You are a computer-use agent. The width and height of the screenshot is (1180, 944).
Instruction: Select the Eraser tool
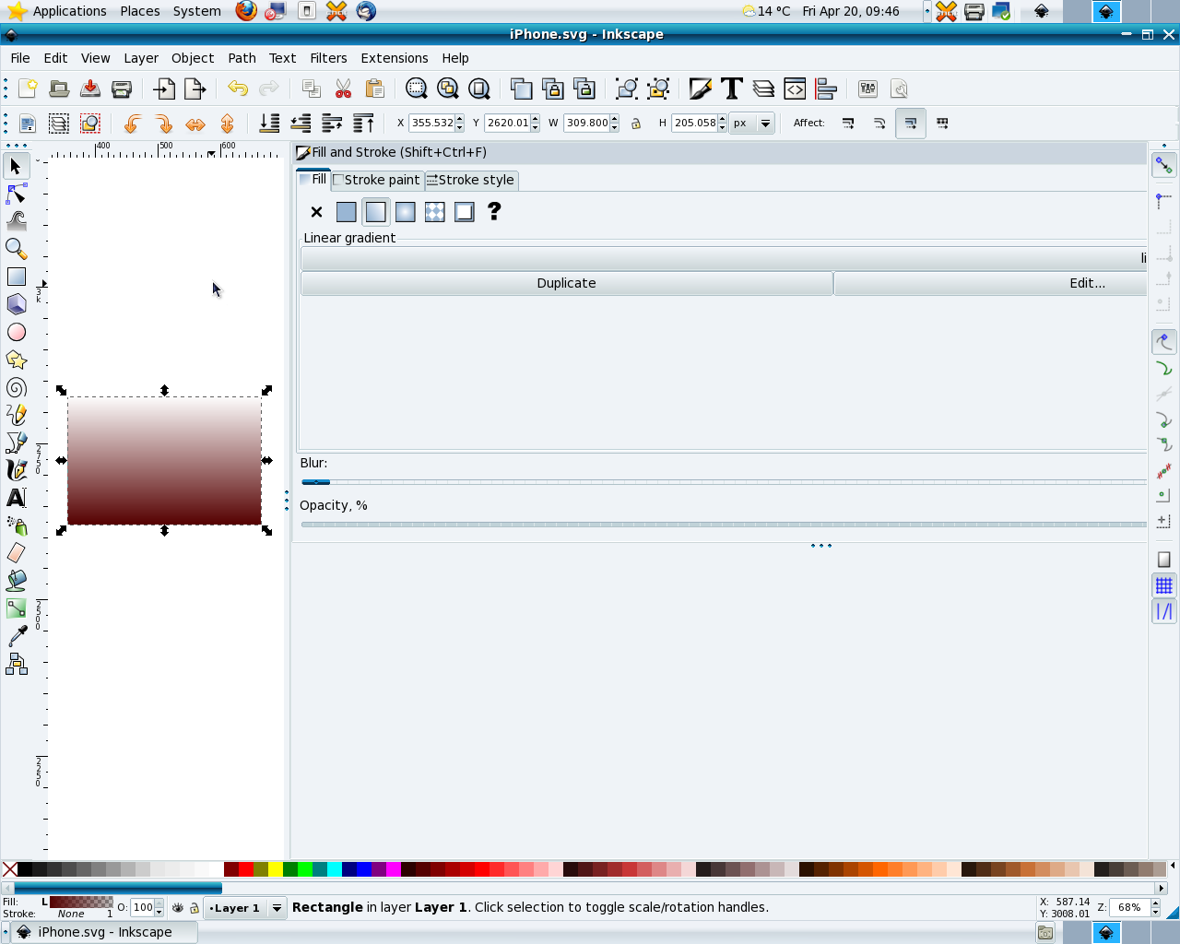click(17, 553)
